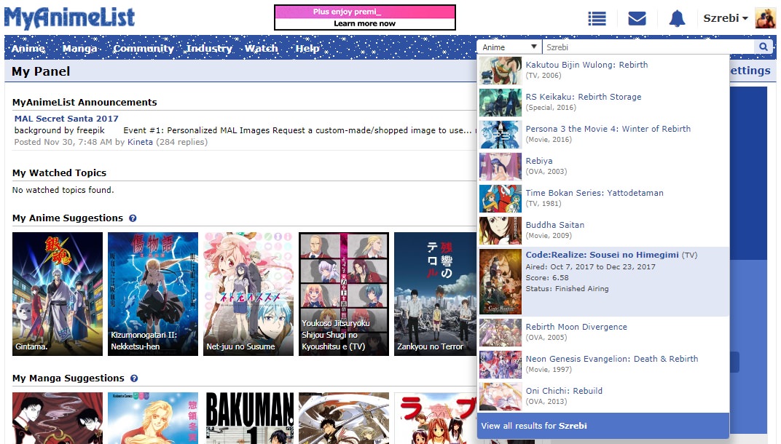Screen dimensions: 781x444
Task: Click help icon beside My Anime Suggestions
Action: pyautogui.click(x=133, y=218)
